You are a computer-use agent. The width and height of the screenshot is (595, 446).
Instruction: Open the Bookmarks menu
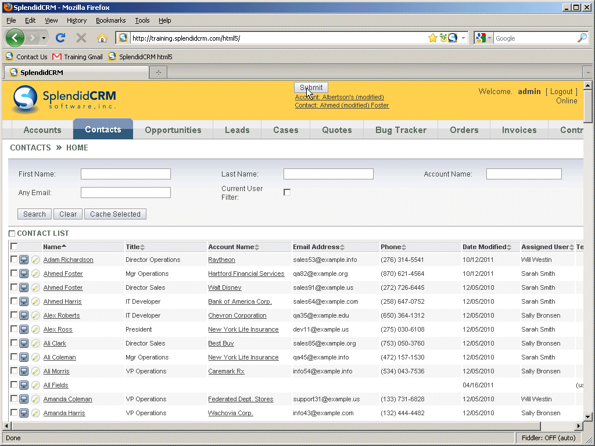point(110,20)
